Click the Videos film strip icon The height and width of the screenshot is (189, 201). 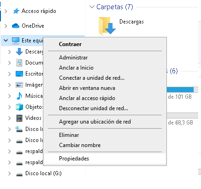(x=19, y=118)
